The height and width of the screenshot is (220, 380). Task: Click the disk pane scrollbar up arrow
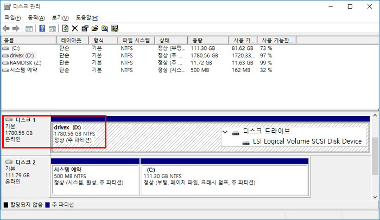pos(375,115)
